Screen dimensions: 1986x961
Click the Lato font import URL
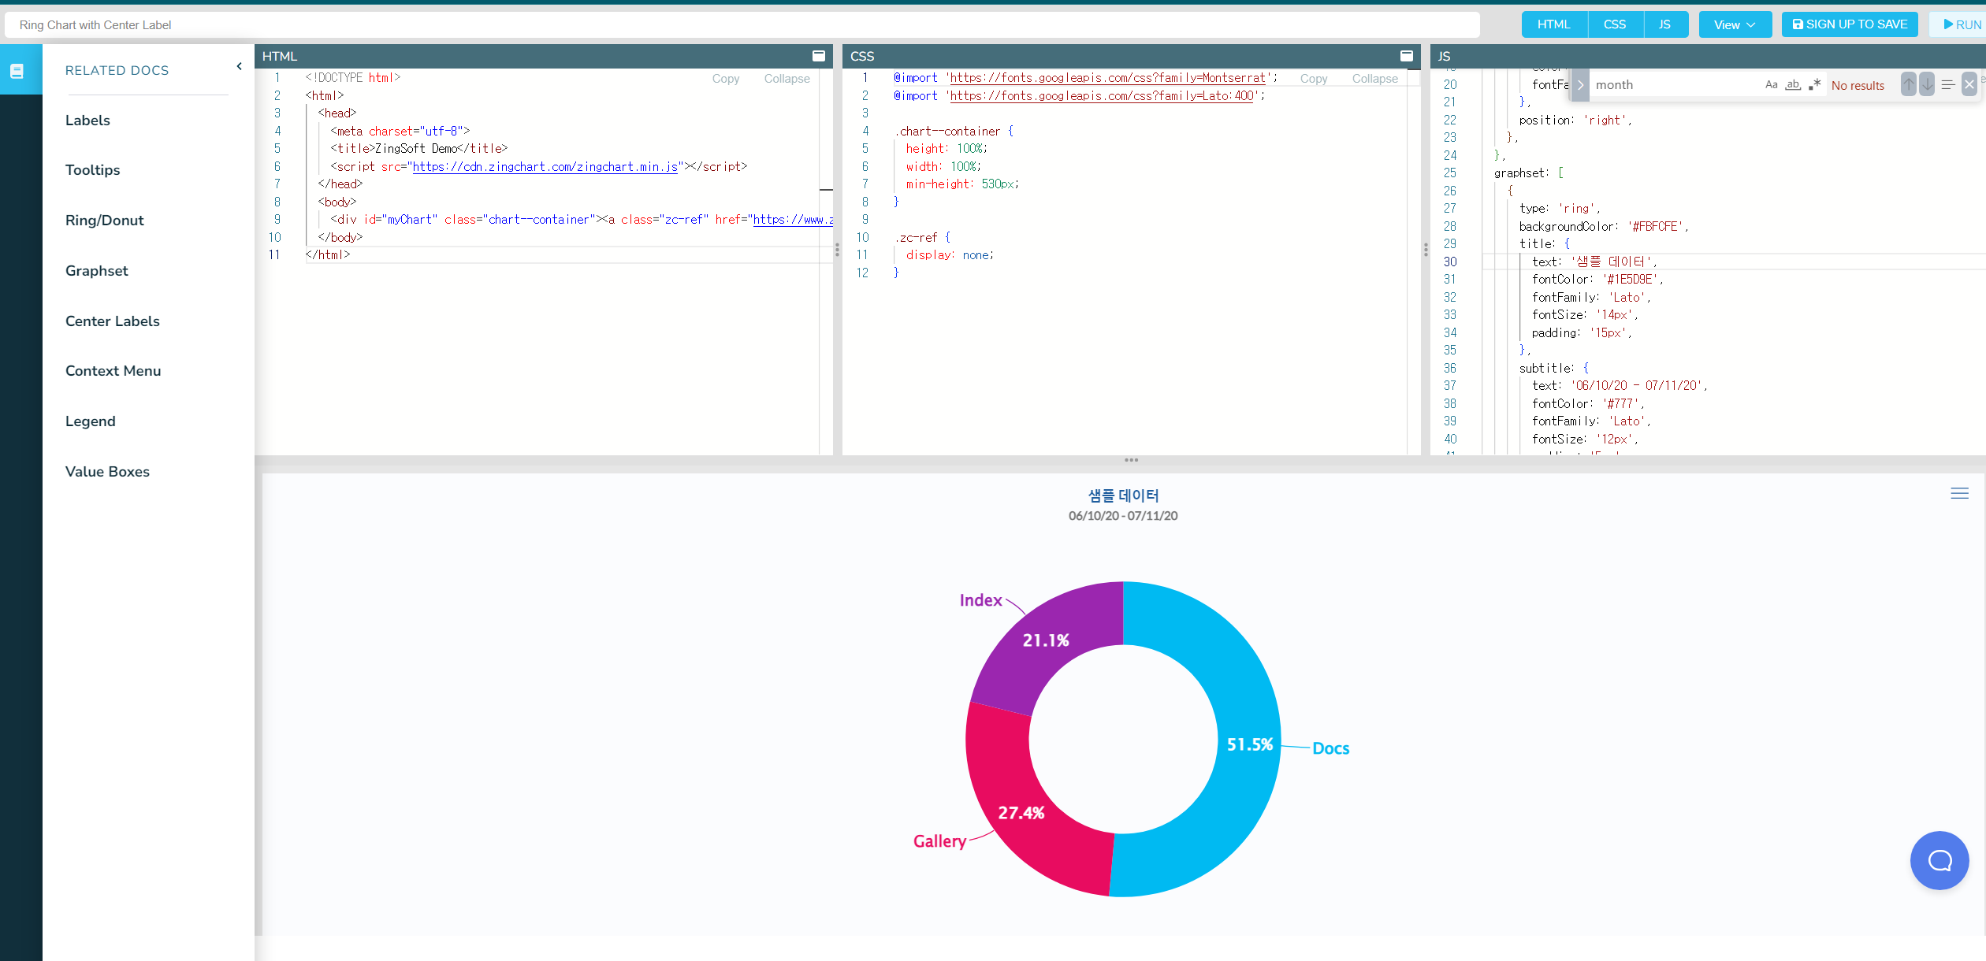point(1102,95)
